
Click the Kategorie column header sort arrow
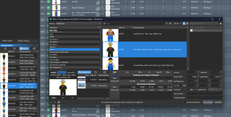(98, 27)
